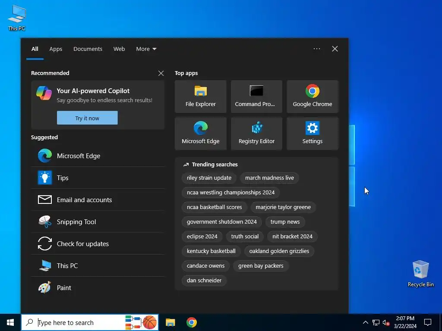Select Check for updates suggestion

[x=98, y=244]
